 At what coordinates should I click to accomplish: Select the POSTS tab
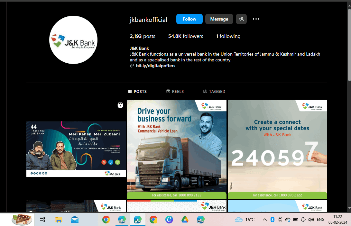(137, 91)
